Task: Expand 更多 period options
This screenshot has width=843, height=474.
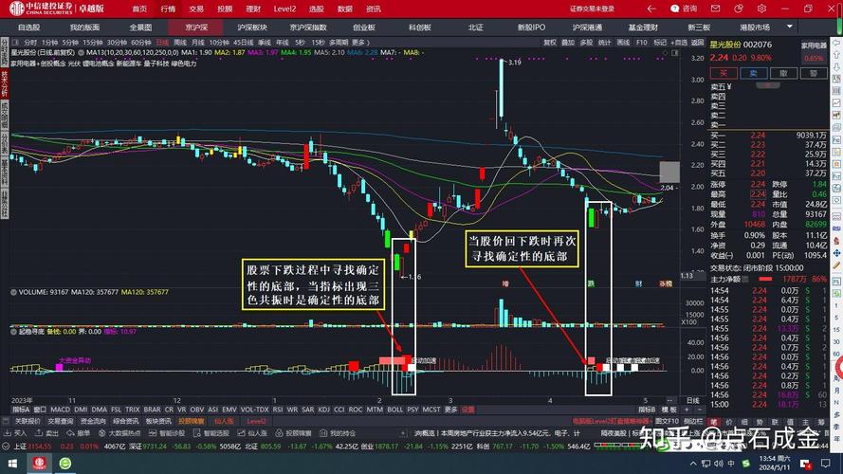Action: pyautogui.click(x=360, y=43)
